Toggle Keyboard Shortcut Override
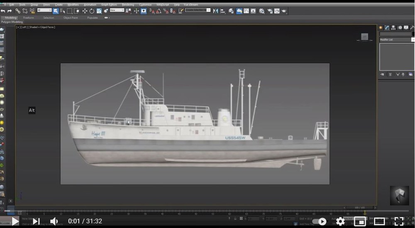Viewport: 415px width, 228px height. click(144, 11)
